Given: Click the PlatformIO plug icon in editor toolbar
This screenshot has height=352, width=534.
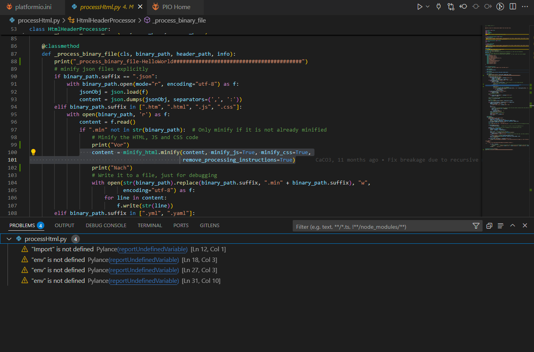Looking at the screenshot, I should tap(439, 7).
